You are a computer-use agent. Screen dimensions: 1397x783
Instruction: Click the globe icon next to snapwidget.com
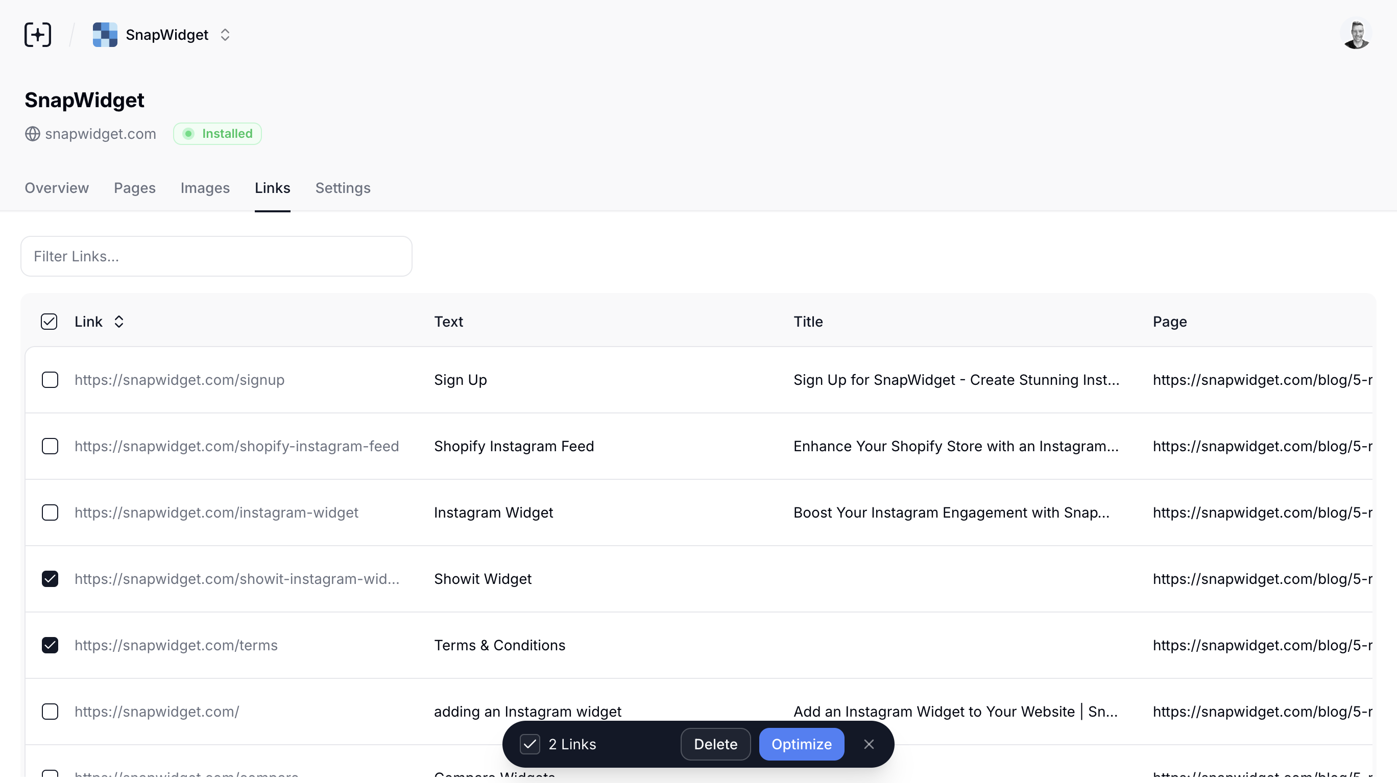(32, 134)
